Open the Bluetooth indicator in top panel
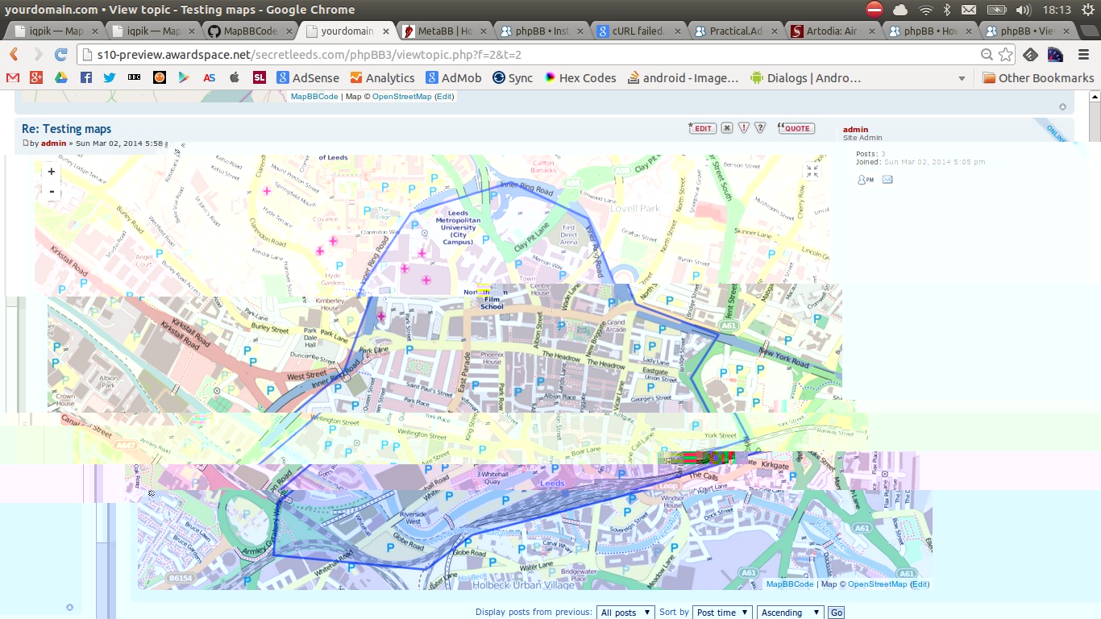 tap(948, 10)
